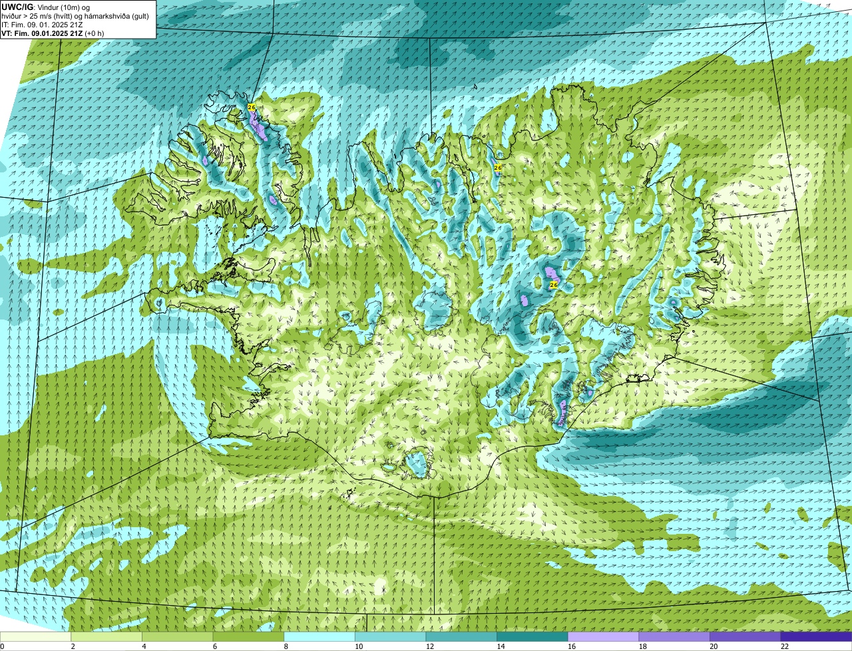This screenshot has width=852, height=651.
Task: Click the scale label "0"
Action: 3,646
